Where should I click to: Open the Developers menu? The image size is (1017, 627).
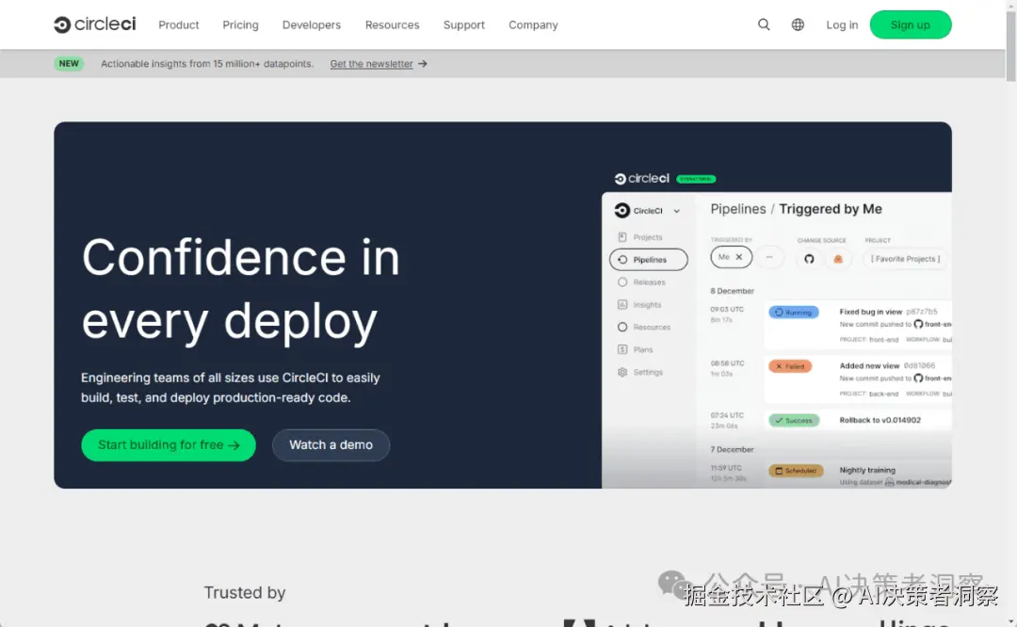pos(312,24)
